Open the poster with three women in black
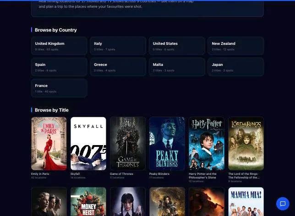Screen dimensions: 295x216 tap(49, 201)
